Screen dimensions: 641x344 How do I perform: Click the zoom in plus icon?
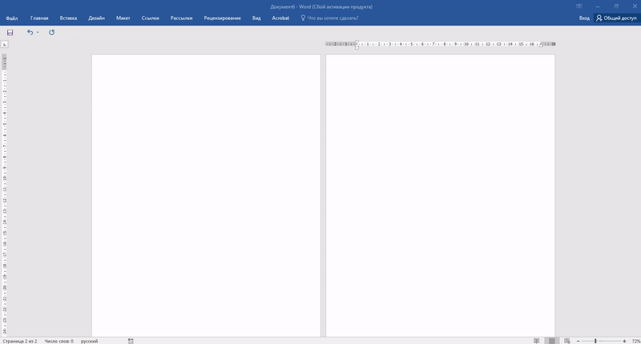coord(624,341)
